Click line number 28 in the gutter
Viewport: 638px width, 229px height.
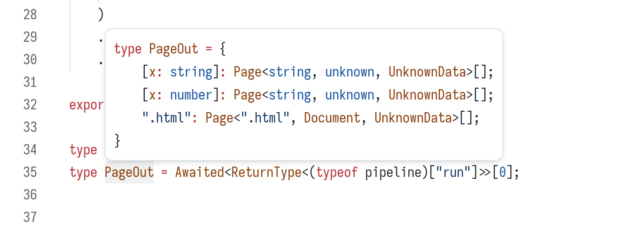coord(30,14)
